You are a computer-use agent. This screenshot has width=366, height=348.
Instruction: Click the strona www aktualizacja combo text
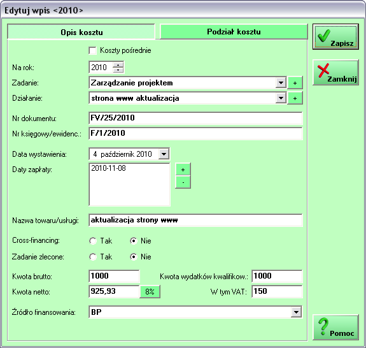[135, 98]
